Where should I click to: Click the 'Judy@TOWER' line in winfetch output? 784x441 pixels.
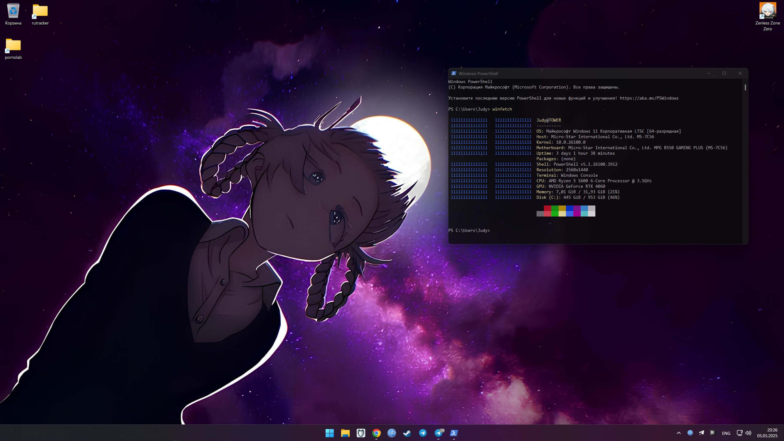click(x=549, y=120)
